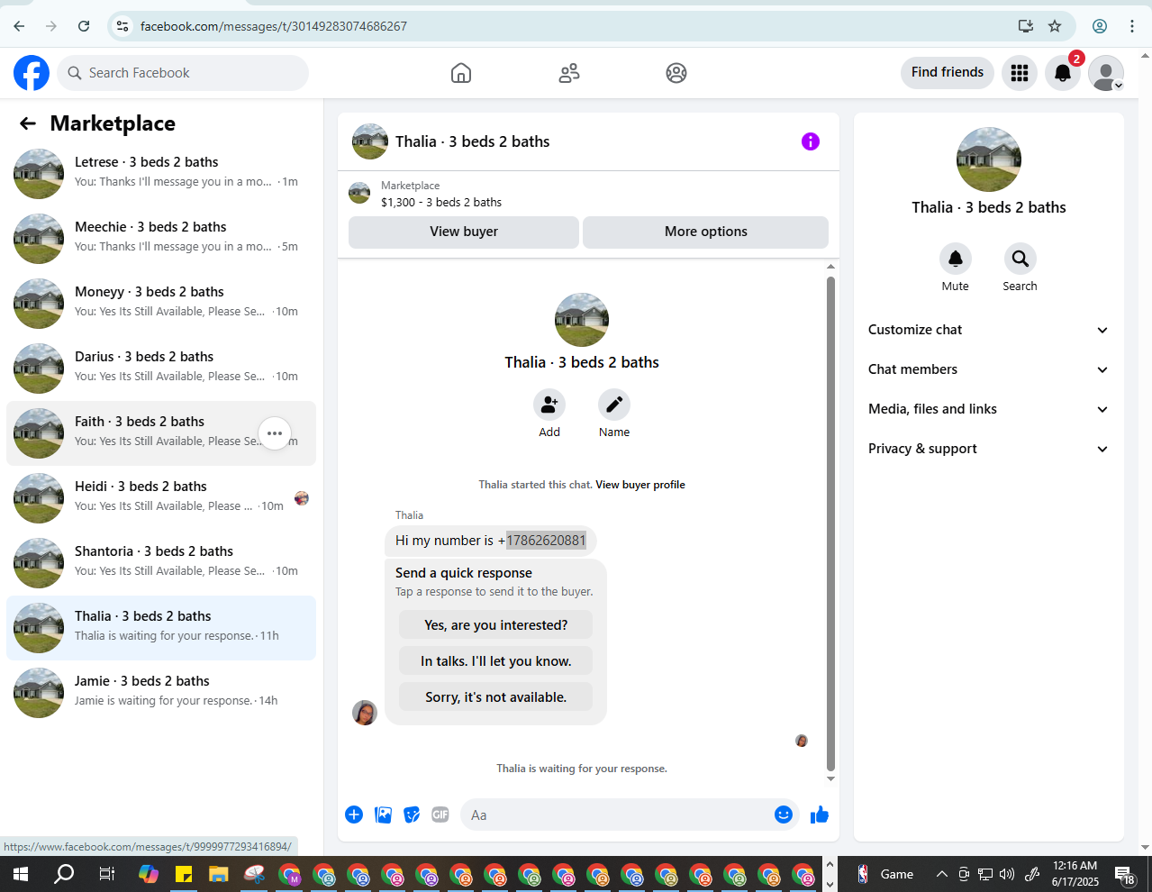Choose a GIF using the GIF icon

point(440,815)
